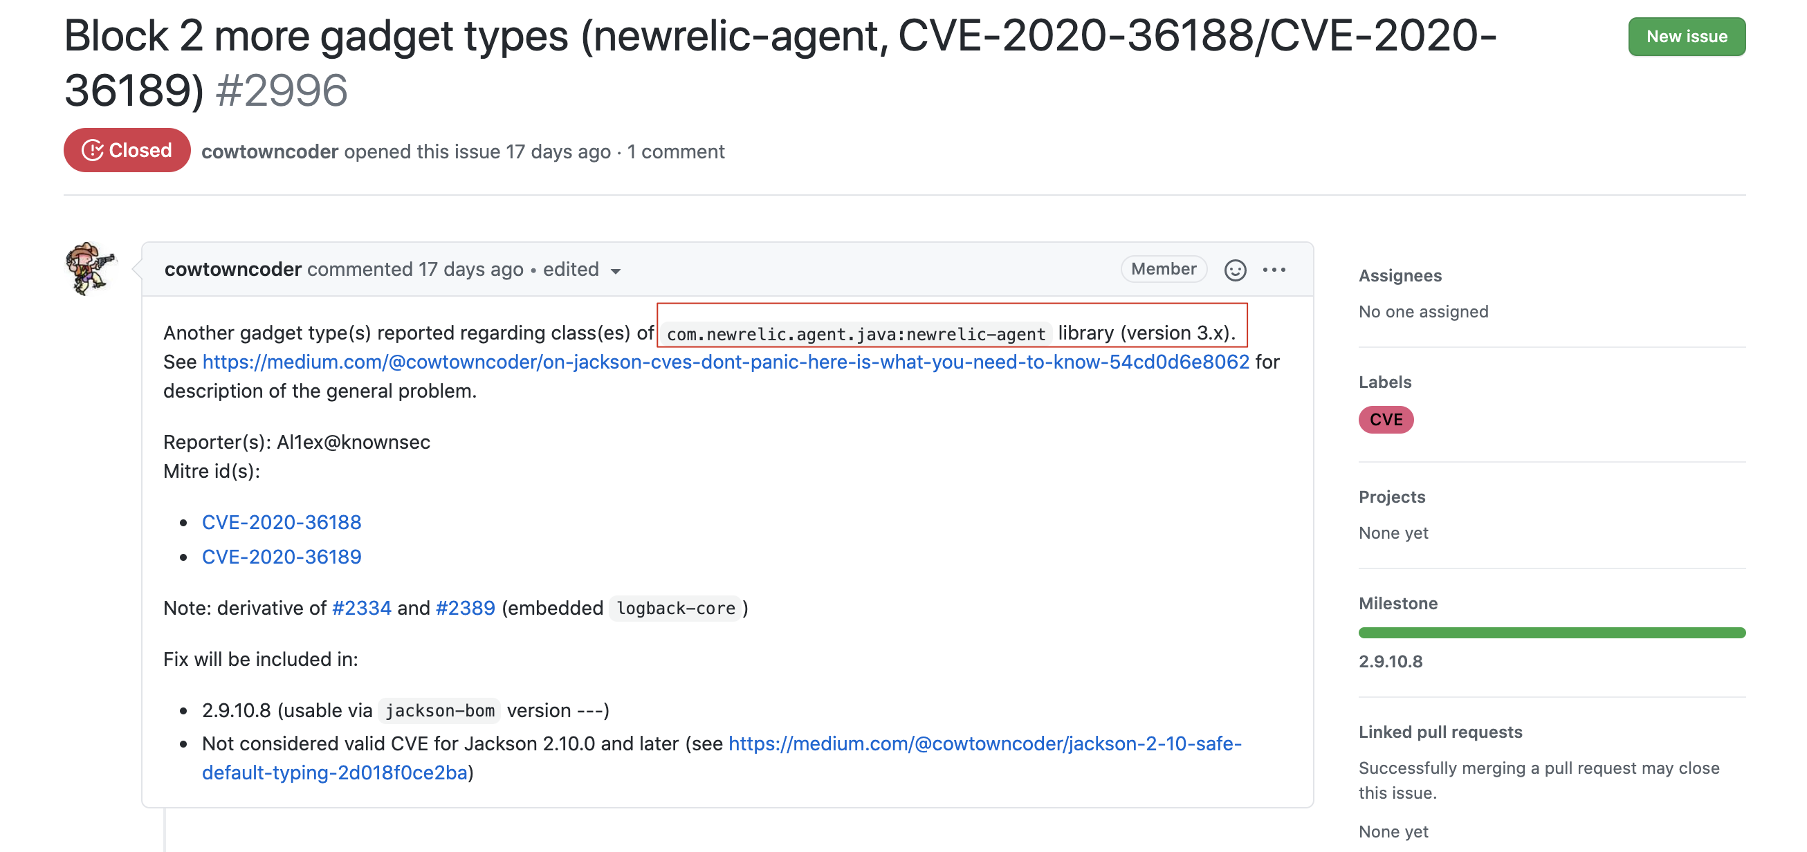Screen dimensions: 1807x852
Task: Click cowtowncoder's avatar image
Action: [x=91, y=268]
